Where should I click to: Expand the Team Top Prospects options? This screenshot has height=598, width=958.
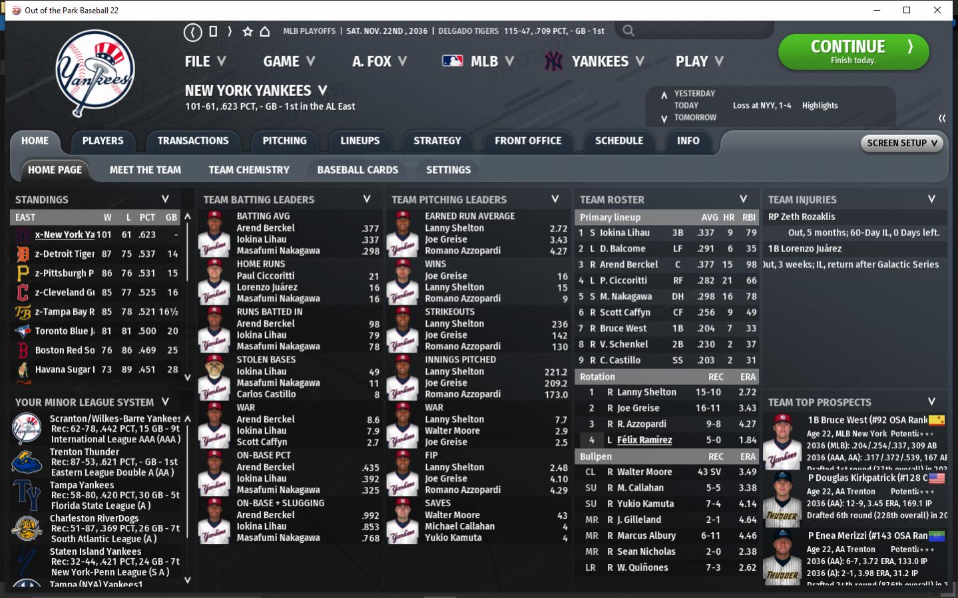(x=932, y=402)
